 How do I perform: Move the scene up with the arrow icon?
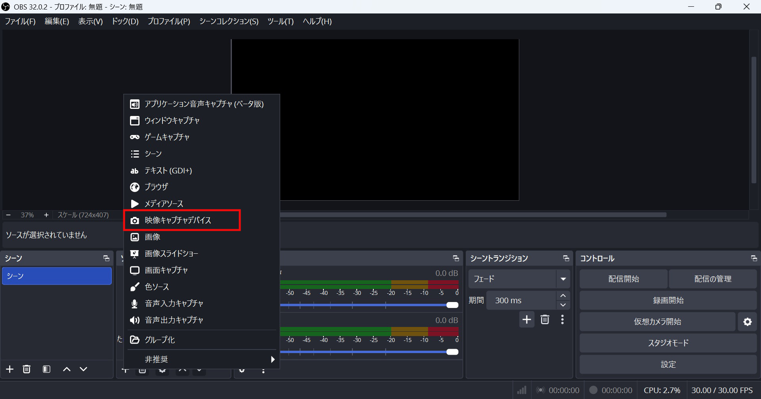point(67,369)
